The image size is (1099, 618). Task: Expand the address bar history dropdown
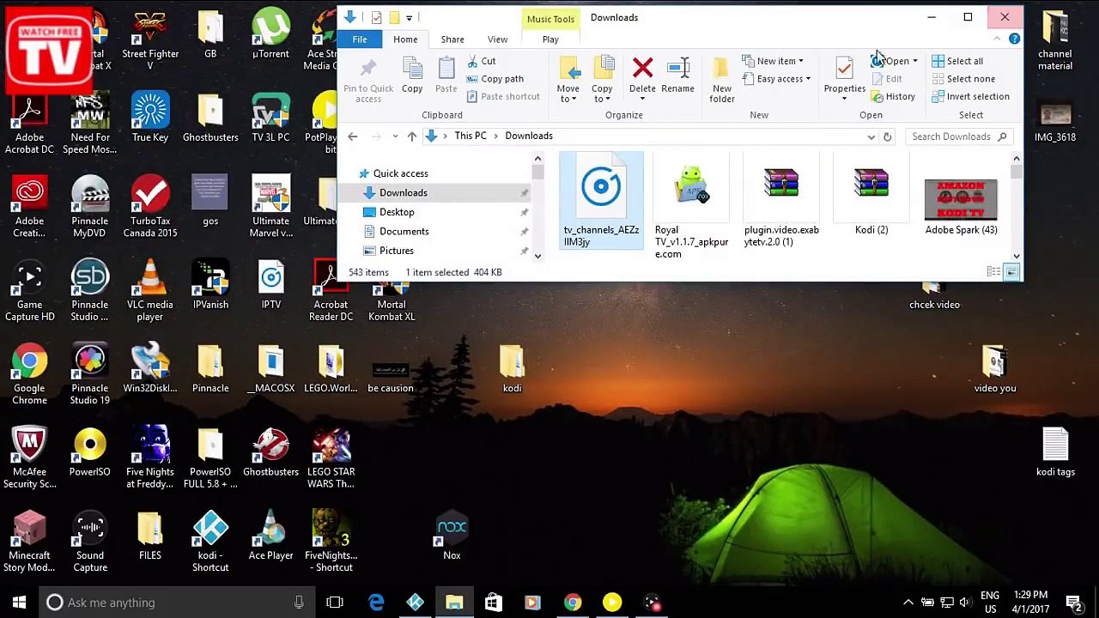coord(871,136)
